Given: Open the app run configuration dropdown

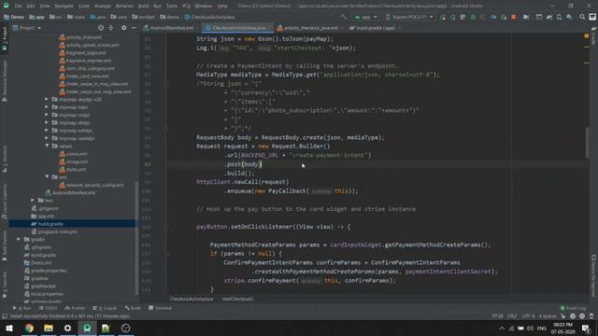Looking at the screenshot, I should coord(365,17).
